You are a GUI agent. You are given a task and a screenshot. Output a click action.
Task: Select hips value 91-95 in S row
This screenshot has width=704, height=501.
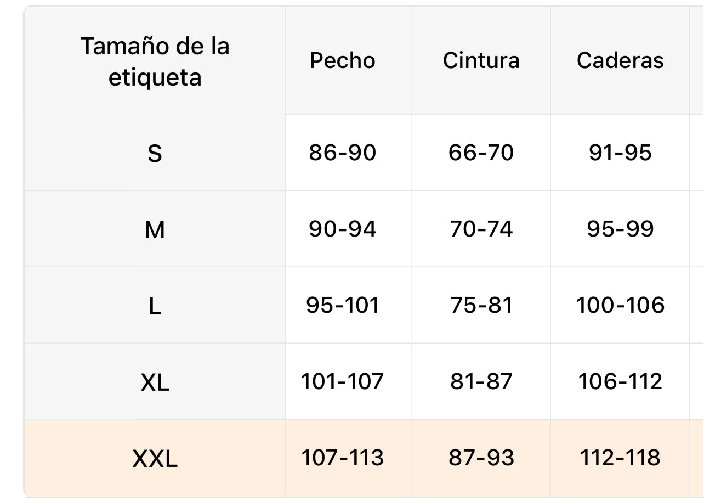point(620,153)
